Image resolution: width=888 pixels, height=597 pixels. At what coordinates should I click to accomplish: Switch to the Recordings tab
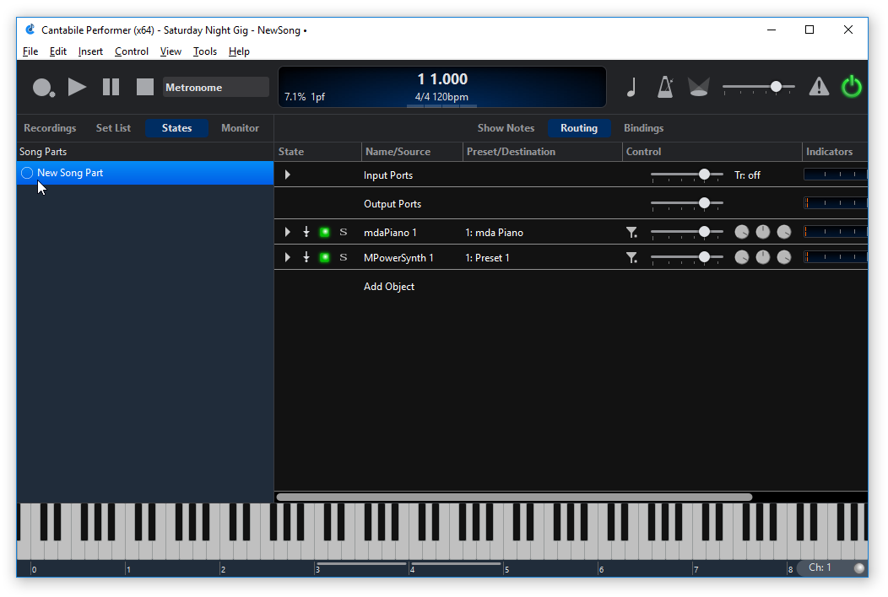(x=50, y=128)
